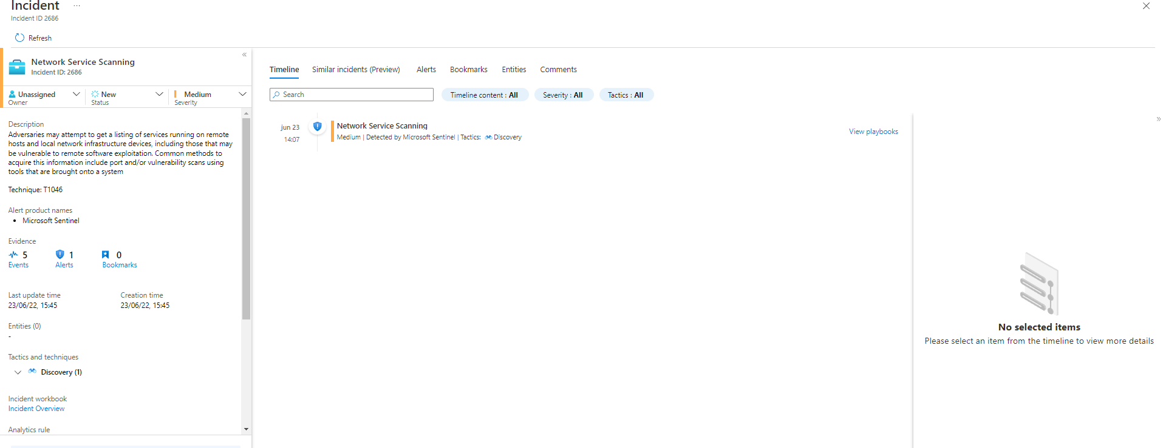Click the timeline Search field
1163x448 pixels.
click(352, 95)
